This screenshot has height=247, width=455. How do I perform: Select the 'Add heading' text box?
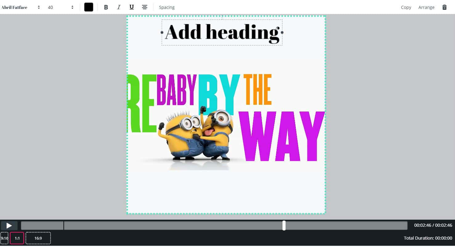222,32
